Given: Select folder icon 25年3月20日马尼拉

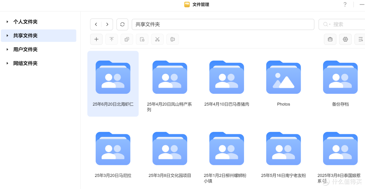Looking at the screenshot, I should 113,148.
